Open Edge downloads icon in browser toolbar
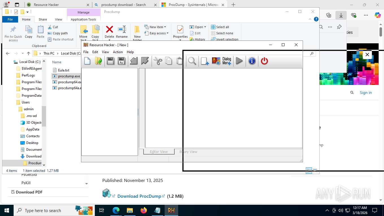Viewport: 384px width, 216px height. pyautogui.click(x=341, y=15)
